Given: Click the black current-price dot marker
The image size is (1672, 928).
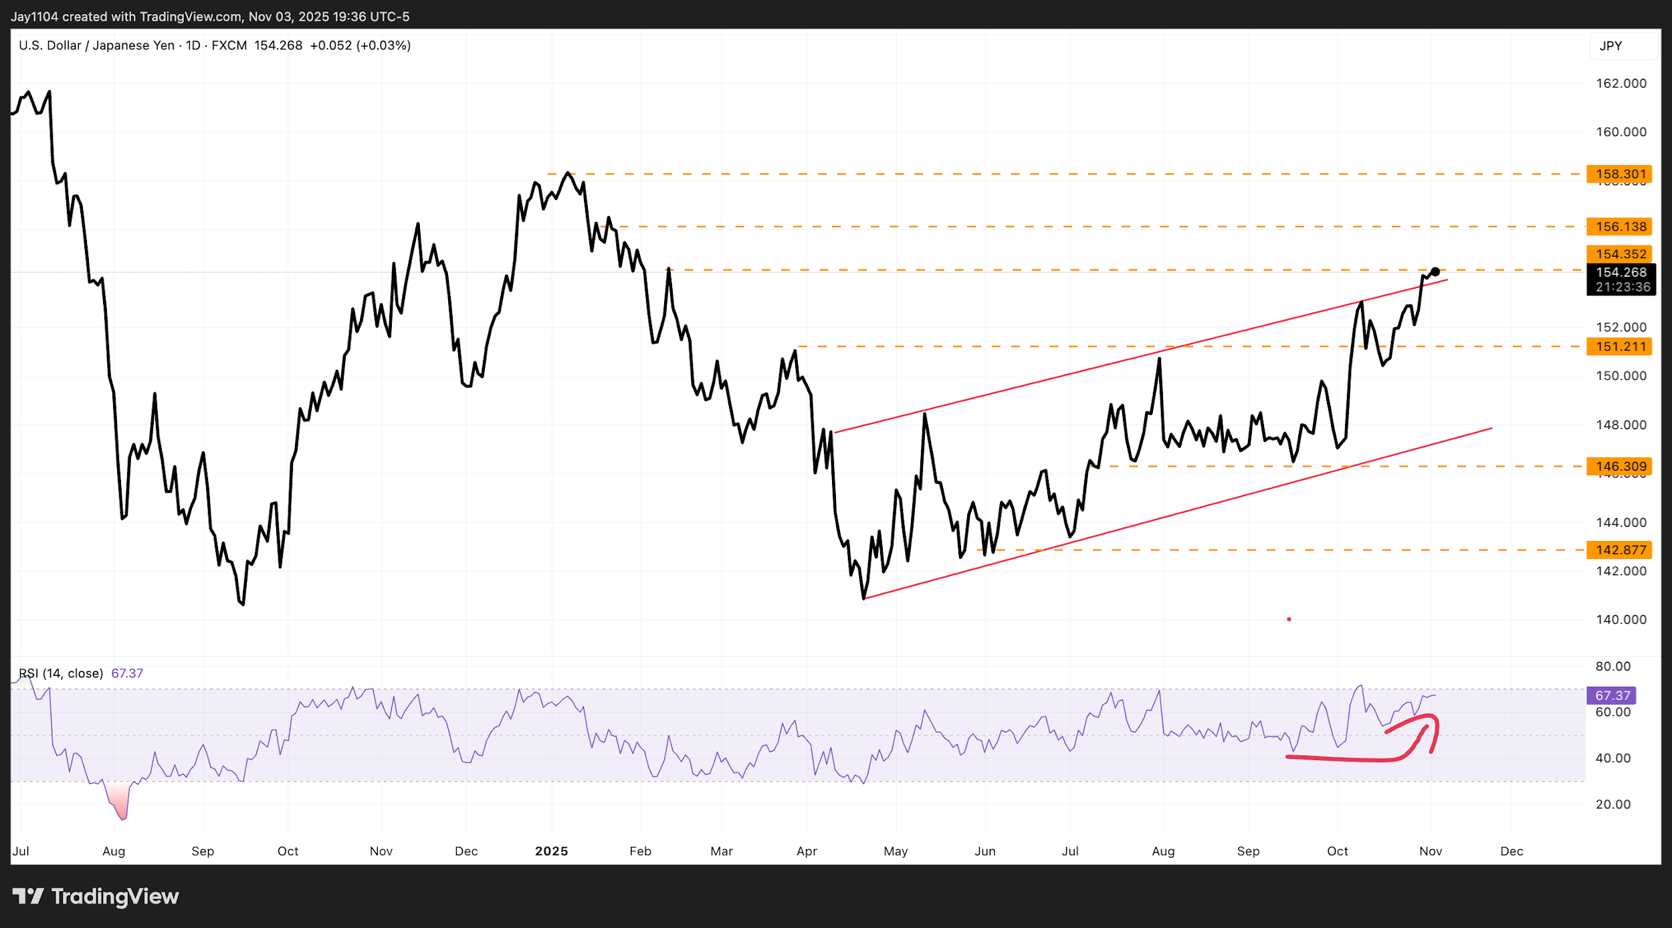Looking at the screenshot, I should coord(1435,272).
